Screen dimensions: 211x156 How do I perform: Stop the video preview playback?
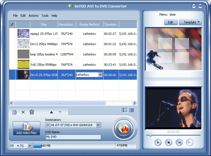[168, 143]
